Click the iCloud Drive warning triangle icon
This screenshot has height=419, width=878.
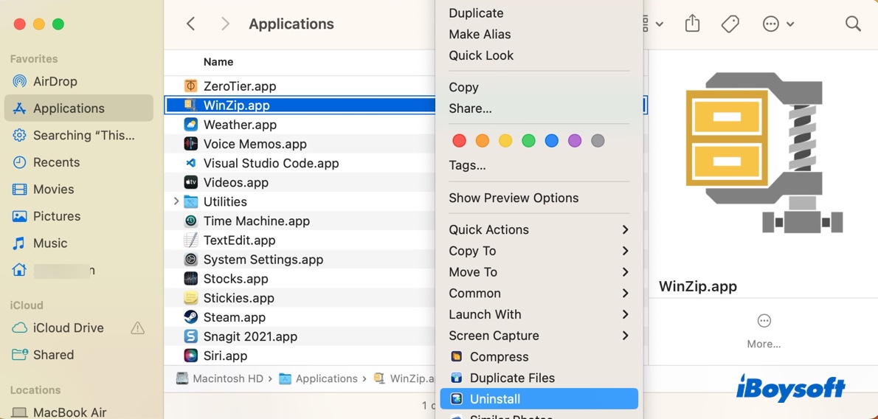(137, 328)
